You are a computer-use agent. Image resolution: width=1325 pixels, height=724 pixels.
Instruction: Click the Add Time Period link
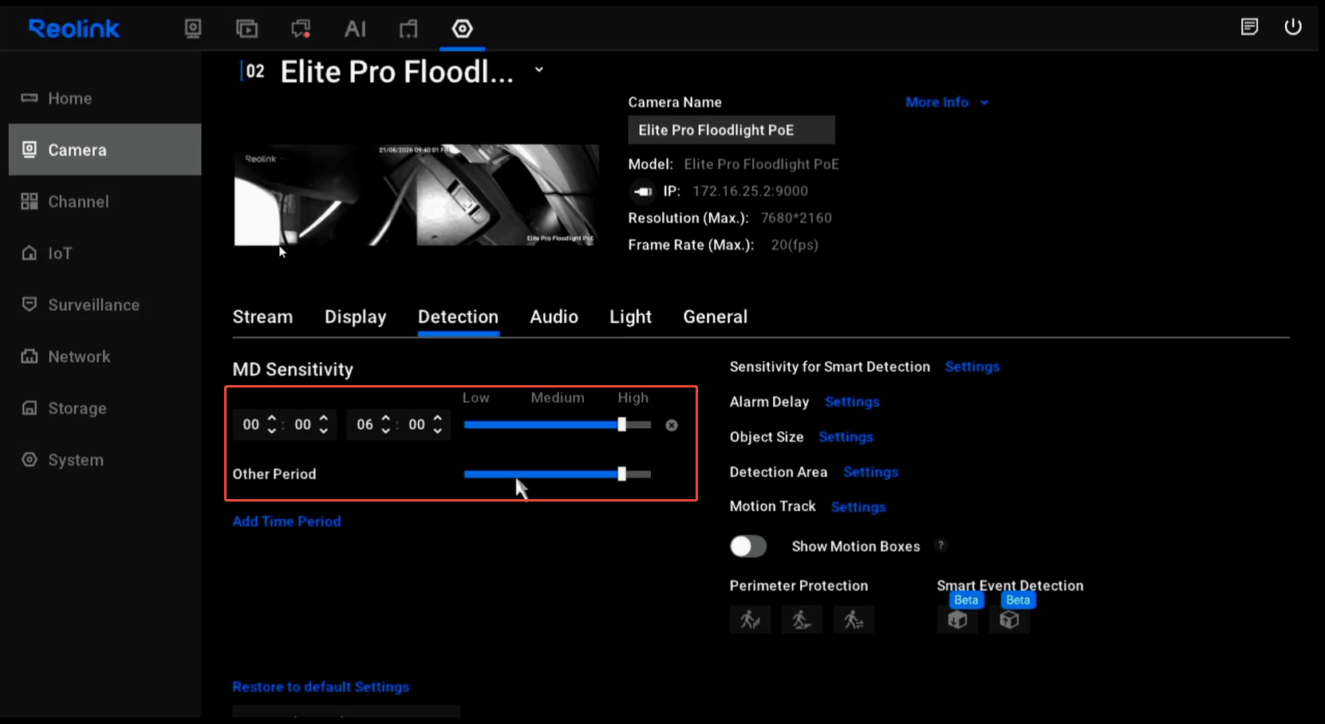tap(286, 521)
